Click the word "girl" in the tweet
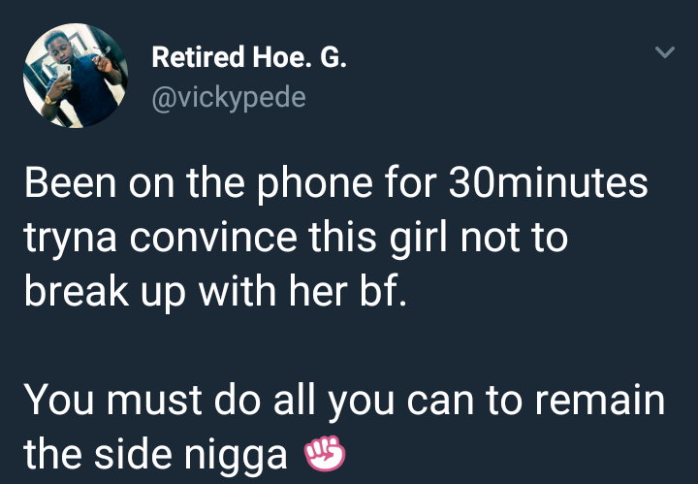Viewport: 698px width, 484px height. click(x=421, y=240)
